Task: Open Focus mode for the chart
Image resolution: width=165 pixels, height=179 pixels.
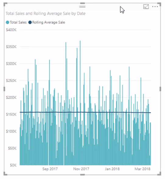Action: tap(146, 7)
